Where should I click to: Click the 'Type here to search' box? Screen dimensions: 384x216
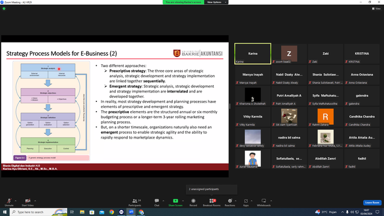pos(38,212)
